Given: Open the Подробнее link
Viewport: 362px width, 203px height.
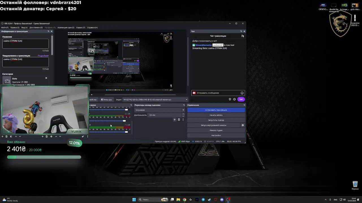Looking at the screenshot, I should tap(43, 56).
